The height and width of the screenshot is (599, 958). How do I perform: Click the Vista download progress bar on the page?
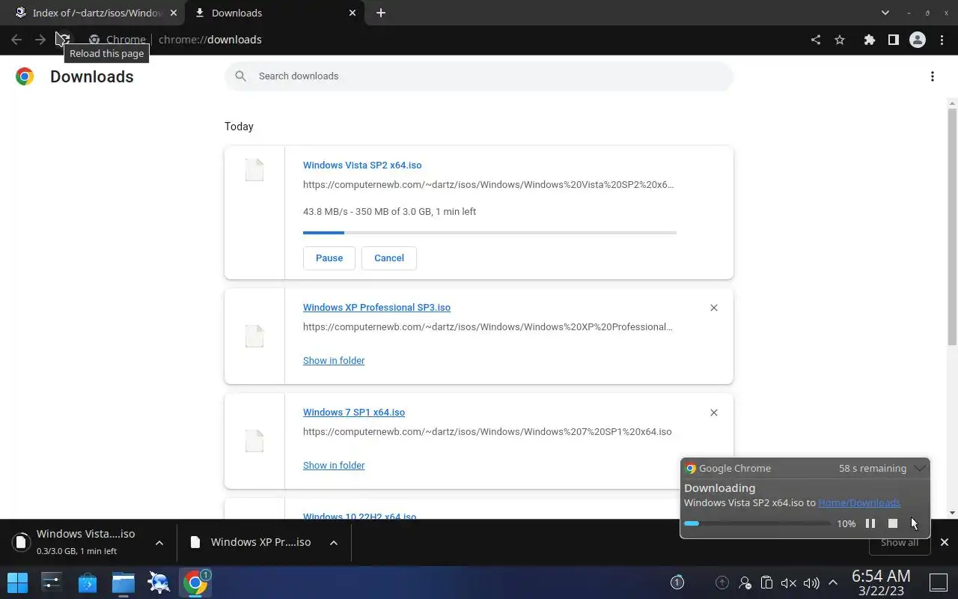coord(489,233)
